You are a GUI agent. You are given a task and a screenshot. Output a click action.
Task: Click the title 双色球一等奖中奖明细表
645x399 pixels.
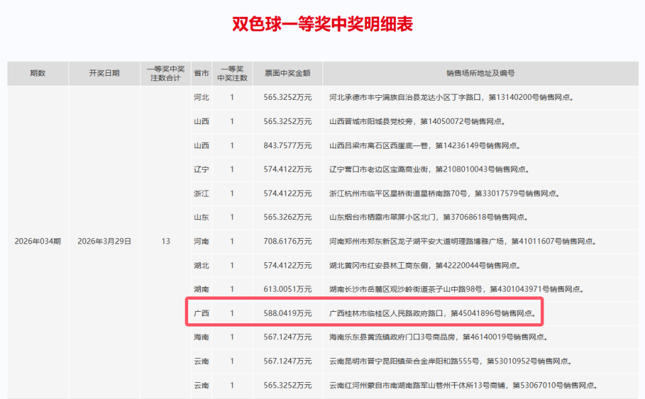(x=322, y=24)
